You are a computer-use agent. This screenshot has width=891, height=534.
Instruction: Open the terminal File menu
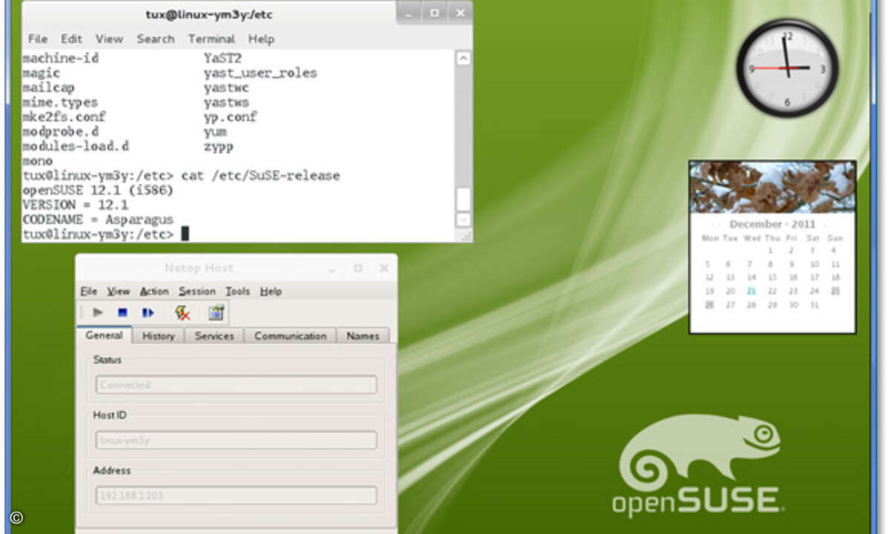(x=38, y=39)
